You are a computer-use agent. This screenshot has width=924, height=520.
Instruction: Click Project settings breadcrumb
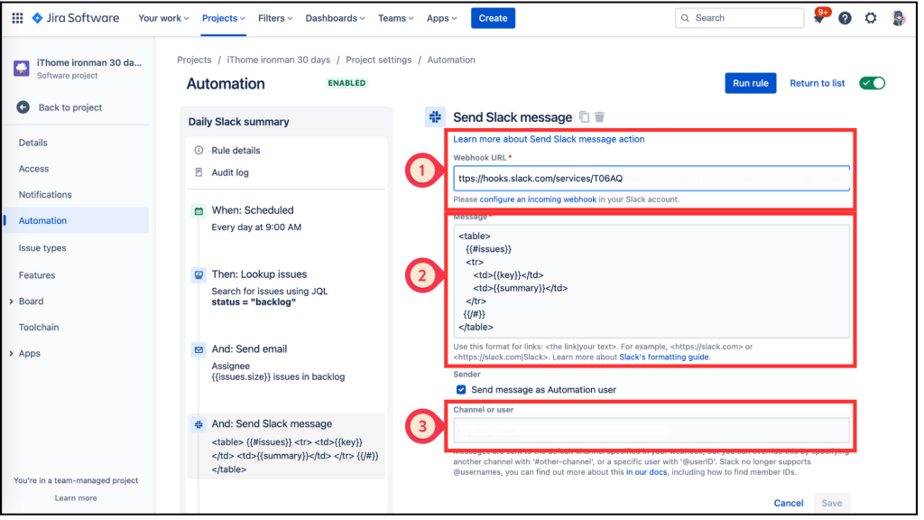(378, 60)
